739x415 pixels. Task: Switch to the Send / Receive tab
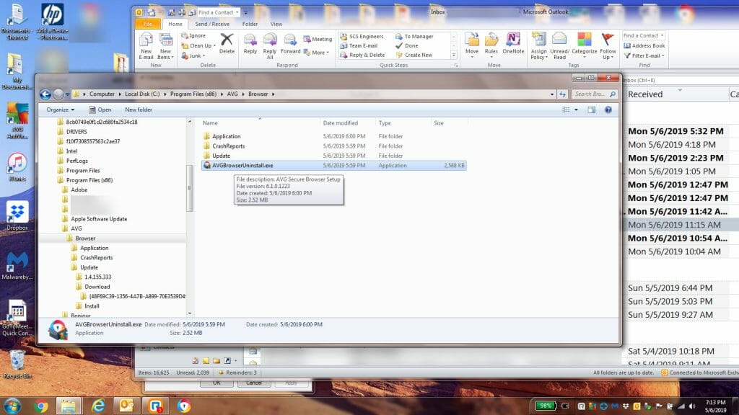(211, 24)
